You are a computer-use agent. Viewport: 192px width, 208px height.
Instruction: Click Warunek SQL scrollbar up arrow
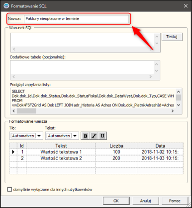(x=157, y=37)
